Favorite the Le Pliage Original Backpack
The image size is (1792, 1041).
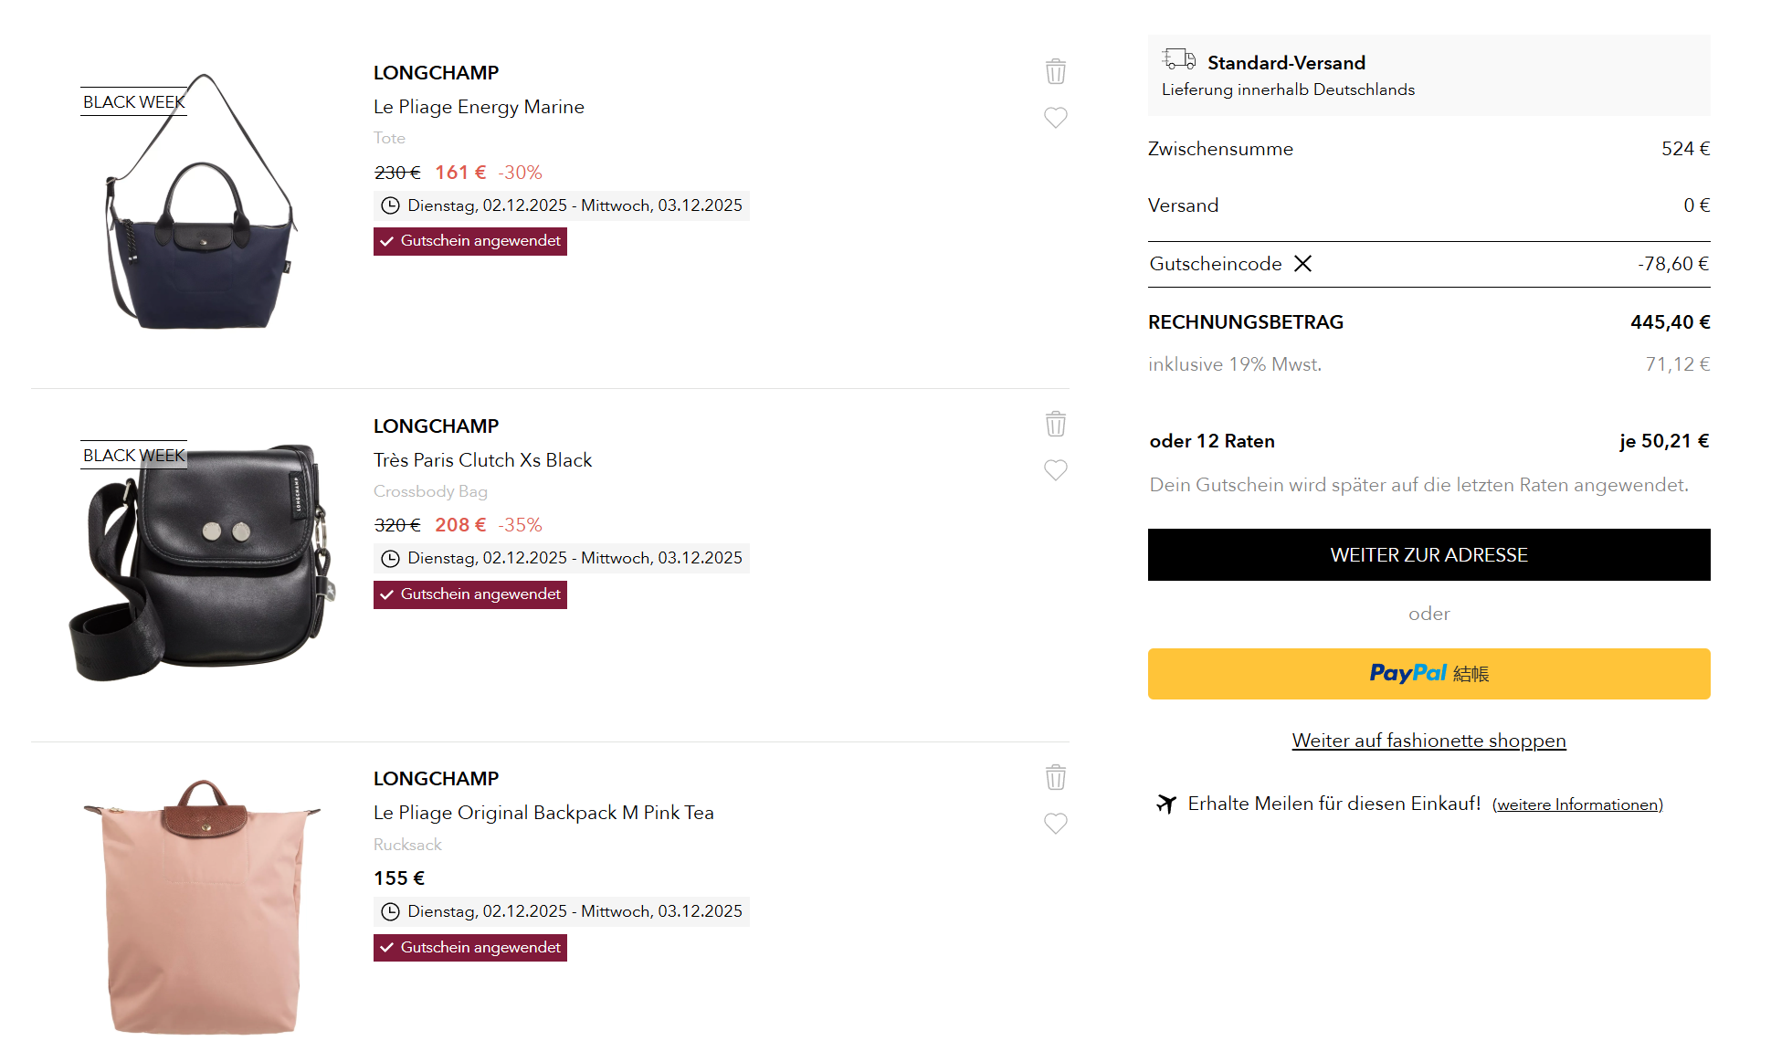click(x=1055, y=824)
